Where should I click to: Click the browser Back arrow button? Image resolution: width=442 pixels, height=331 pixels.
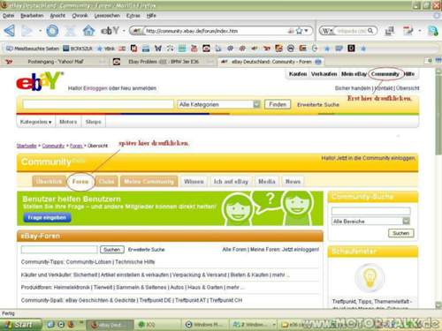click(10, 31)
